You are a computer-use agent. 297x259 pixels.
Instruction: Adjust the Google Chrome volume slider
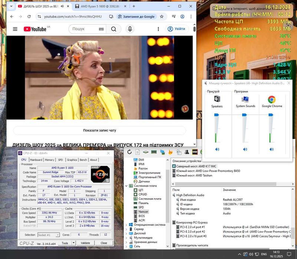click(x=271, y=116)
